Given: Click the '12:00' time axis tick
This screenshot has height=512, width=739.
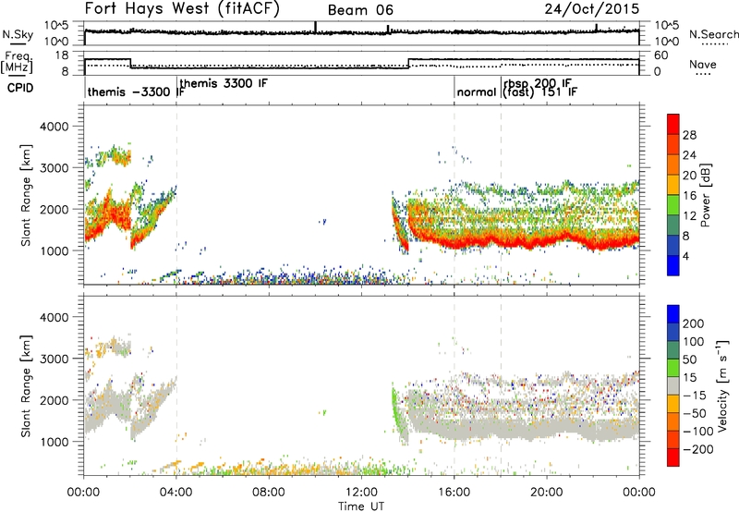Looking at the screenshot, I should coord(361,493).
